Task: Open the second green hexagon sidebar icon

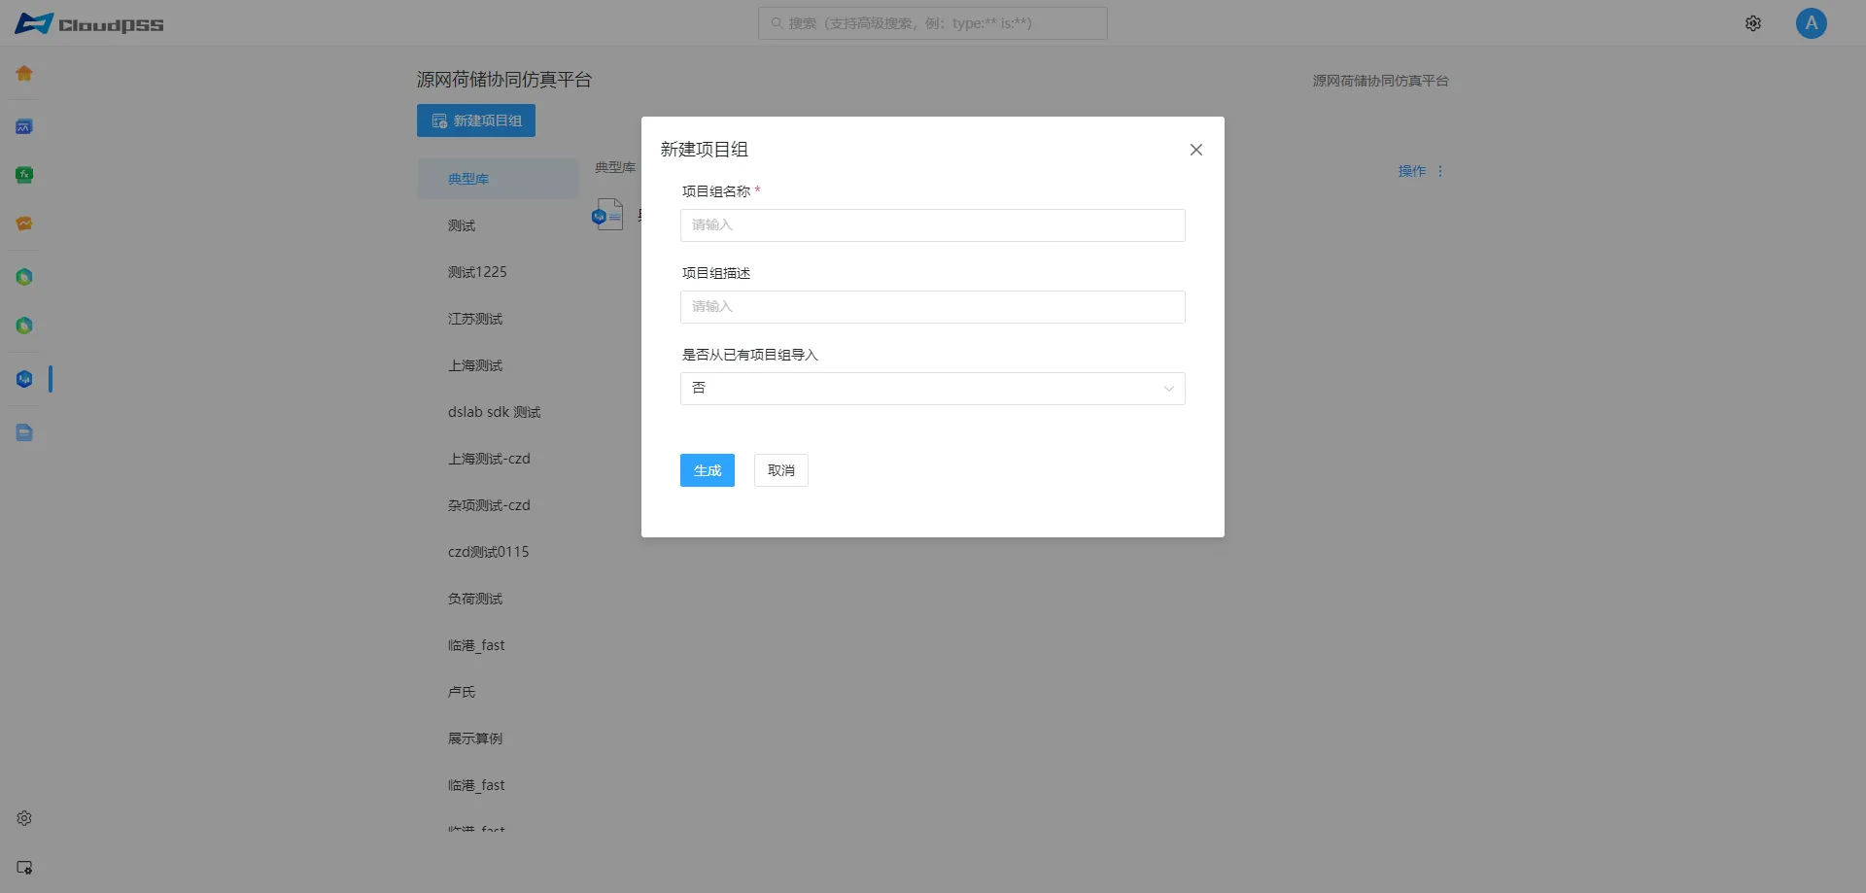Action: point(24,326)
